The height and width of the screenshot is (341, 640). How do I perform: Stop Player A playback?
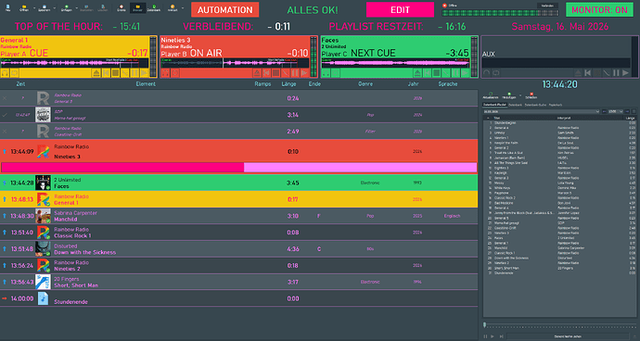[x=116, y=73]
